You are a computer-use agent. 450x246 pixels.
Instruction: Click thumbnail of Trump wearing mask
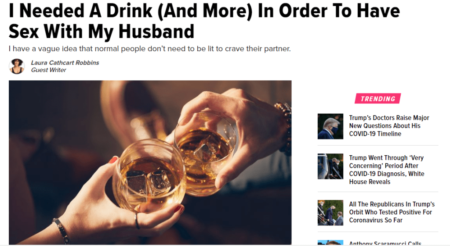(330, 126)
